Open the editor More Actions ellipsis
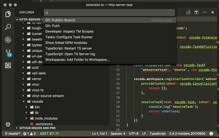 205,12
